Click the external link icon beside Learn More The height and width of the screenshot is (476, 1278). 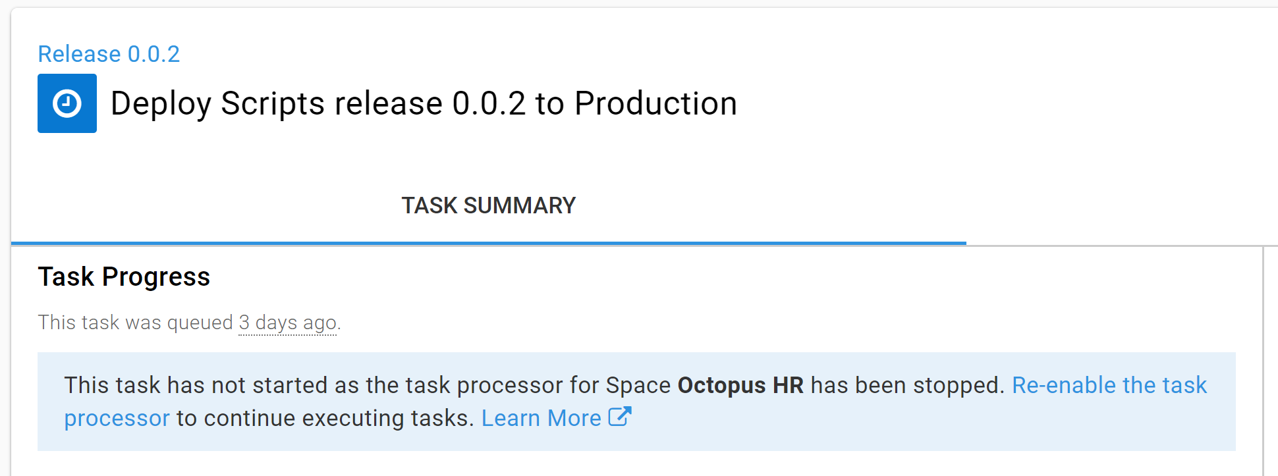620,416
